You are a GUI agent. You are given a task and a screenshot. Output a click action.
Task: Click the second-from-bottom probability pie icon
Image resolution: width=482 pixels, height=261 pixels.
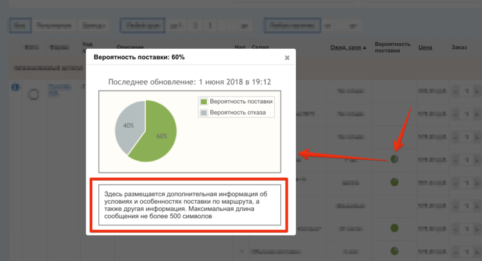click(x=395, y=228)
